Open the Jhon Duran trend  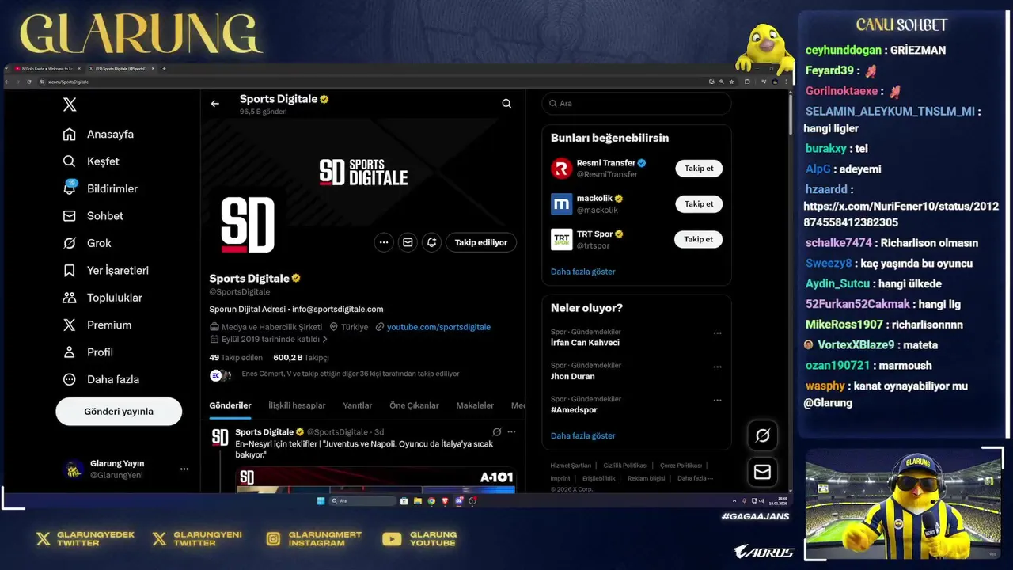(x=572, y=377)
